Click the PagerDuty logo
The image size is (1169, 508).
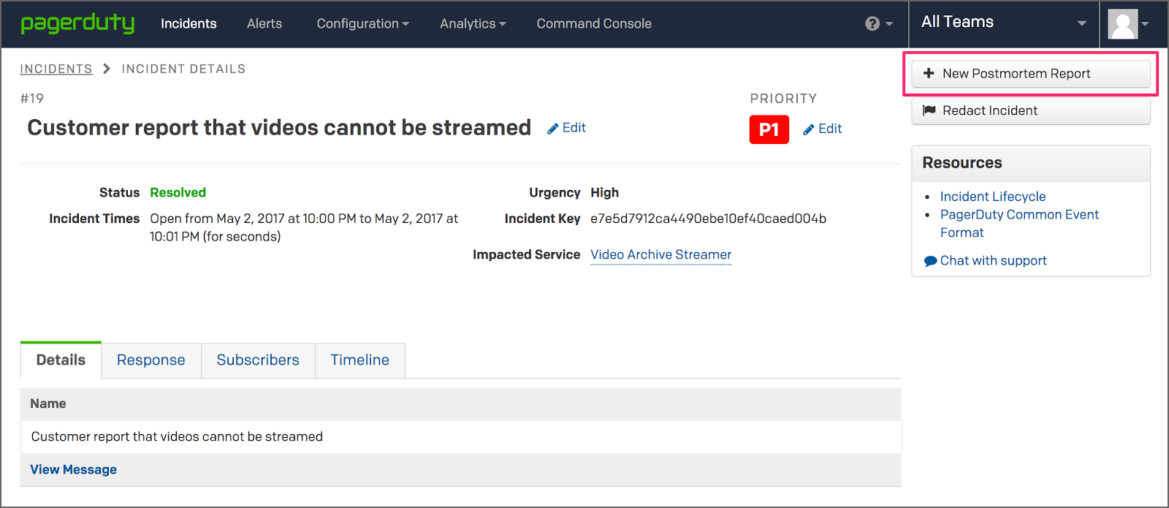77,23
